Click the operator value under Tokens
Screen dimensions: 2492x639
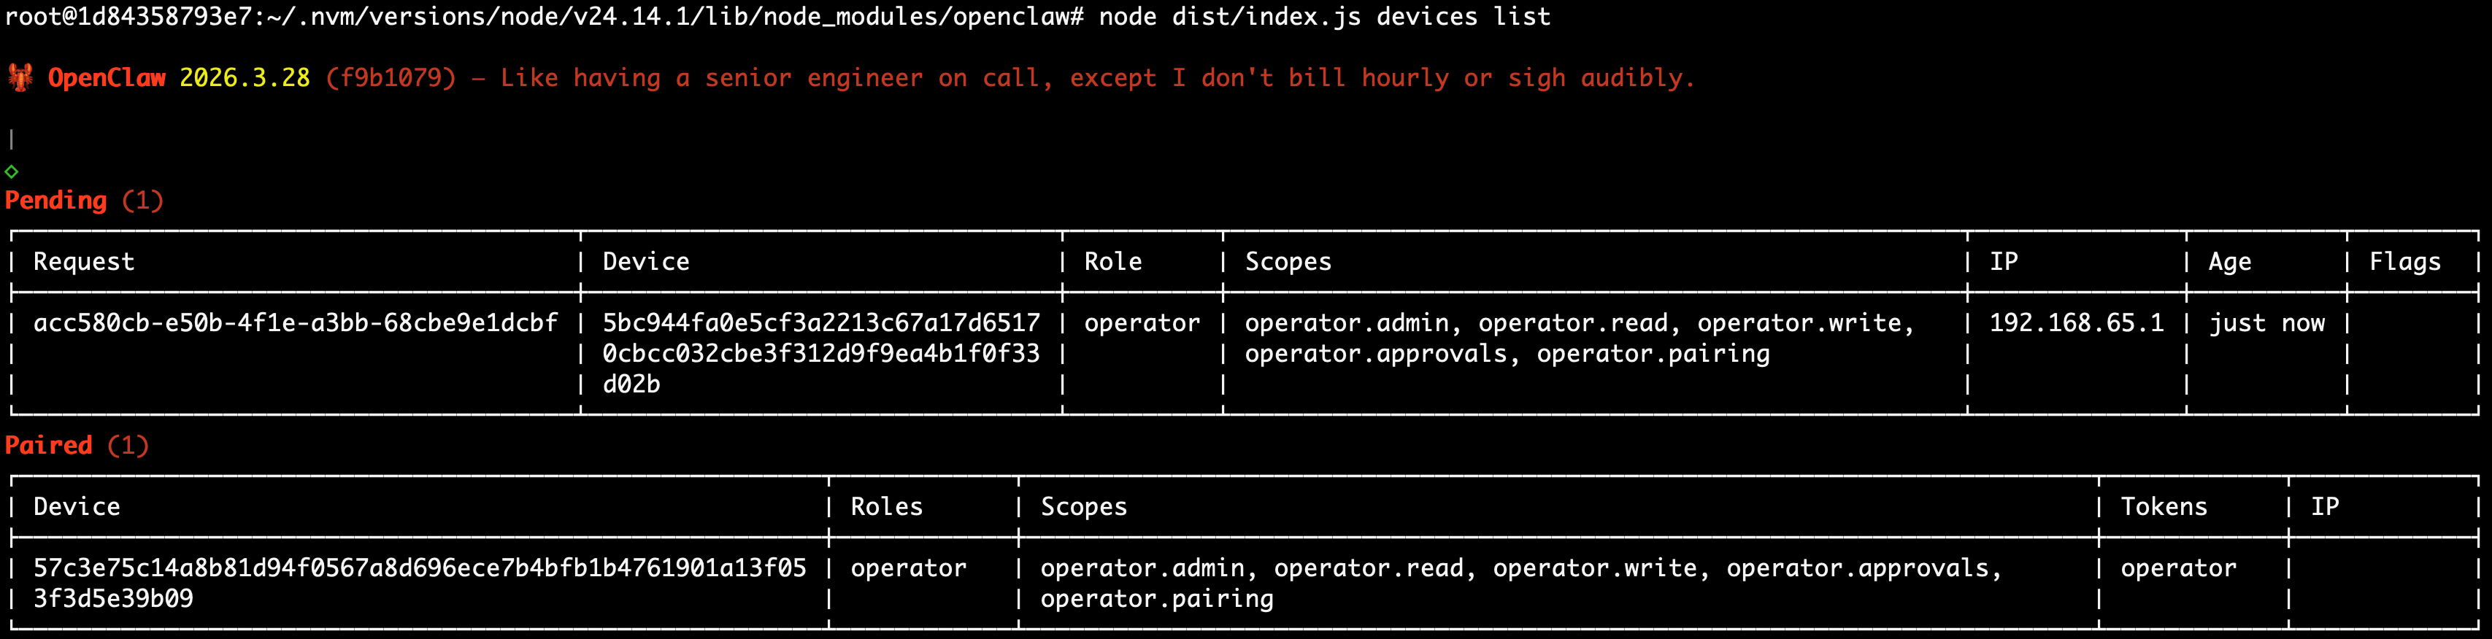pos(2177,568)
